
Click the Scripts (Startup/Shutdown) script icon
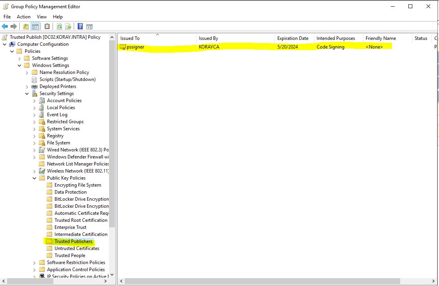pos(35,79)
